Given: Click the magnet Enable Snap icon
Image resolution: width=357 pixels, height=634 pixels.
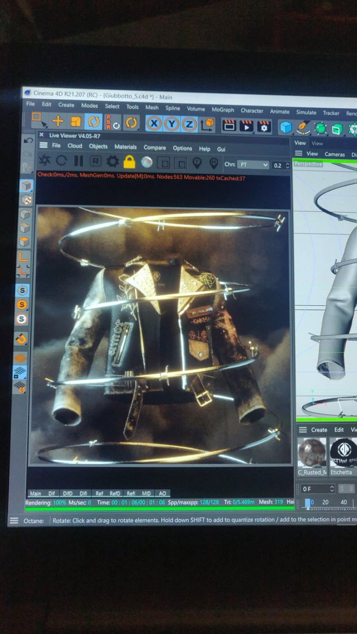Looking at the screenshot, I should [21, 338].
